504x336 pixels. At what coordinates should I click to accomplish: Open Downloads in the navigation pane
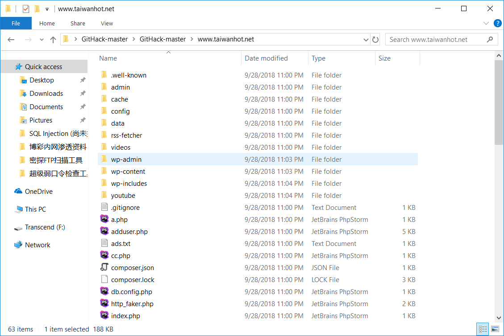(46, 94)
